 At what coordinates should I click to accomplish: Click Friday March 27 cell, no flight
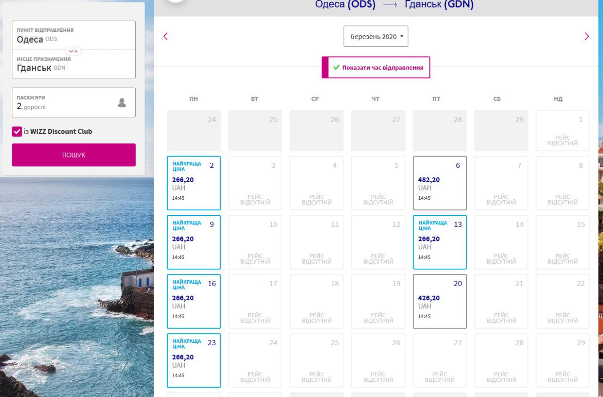click(x=440, y=361)
